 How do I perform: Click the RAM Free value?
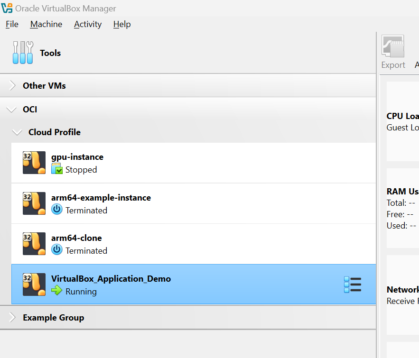click(410, 215)
